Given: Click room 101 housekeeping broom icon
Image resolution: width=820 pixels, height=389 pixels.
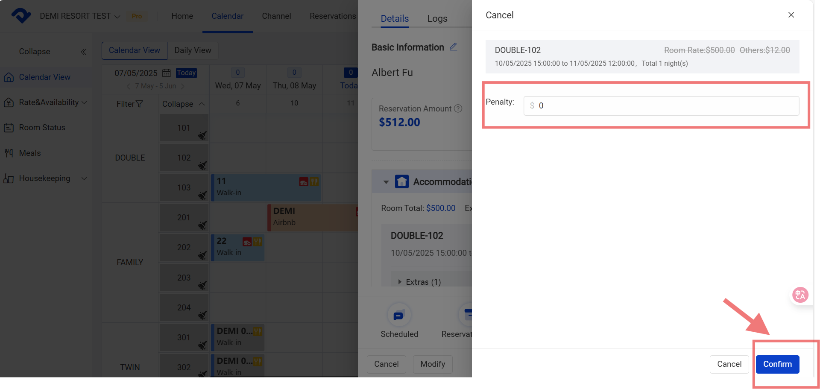Looking at the screenshot, I should (x=202, y=136).
